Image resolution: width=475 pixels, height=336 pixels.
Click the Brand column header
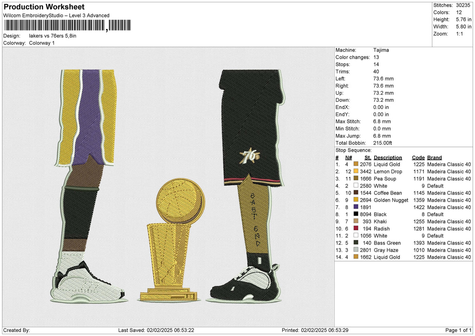434,158
